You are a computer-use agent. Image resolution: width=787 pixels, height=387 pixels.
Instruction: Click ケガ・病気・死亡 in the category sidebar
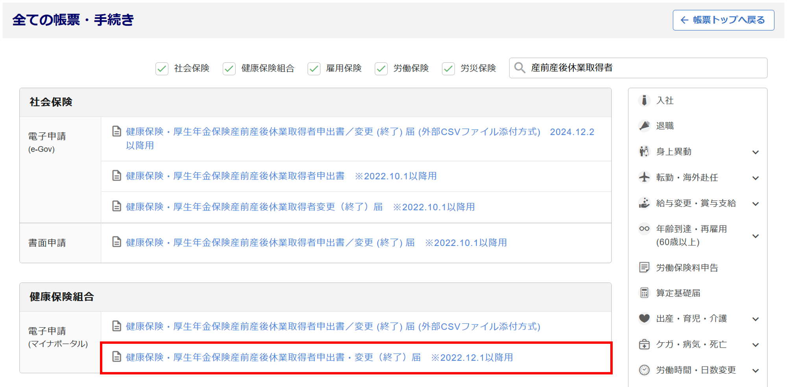pyautogui.click(x=691, y=344)
